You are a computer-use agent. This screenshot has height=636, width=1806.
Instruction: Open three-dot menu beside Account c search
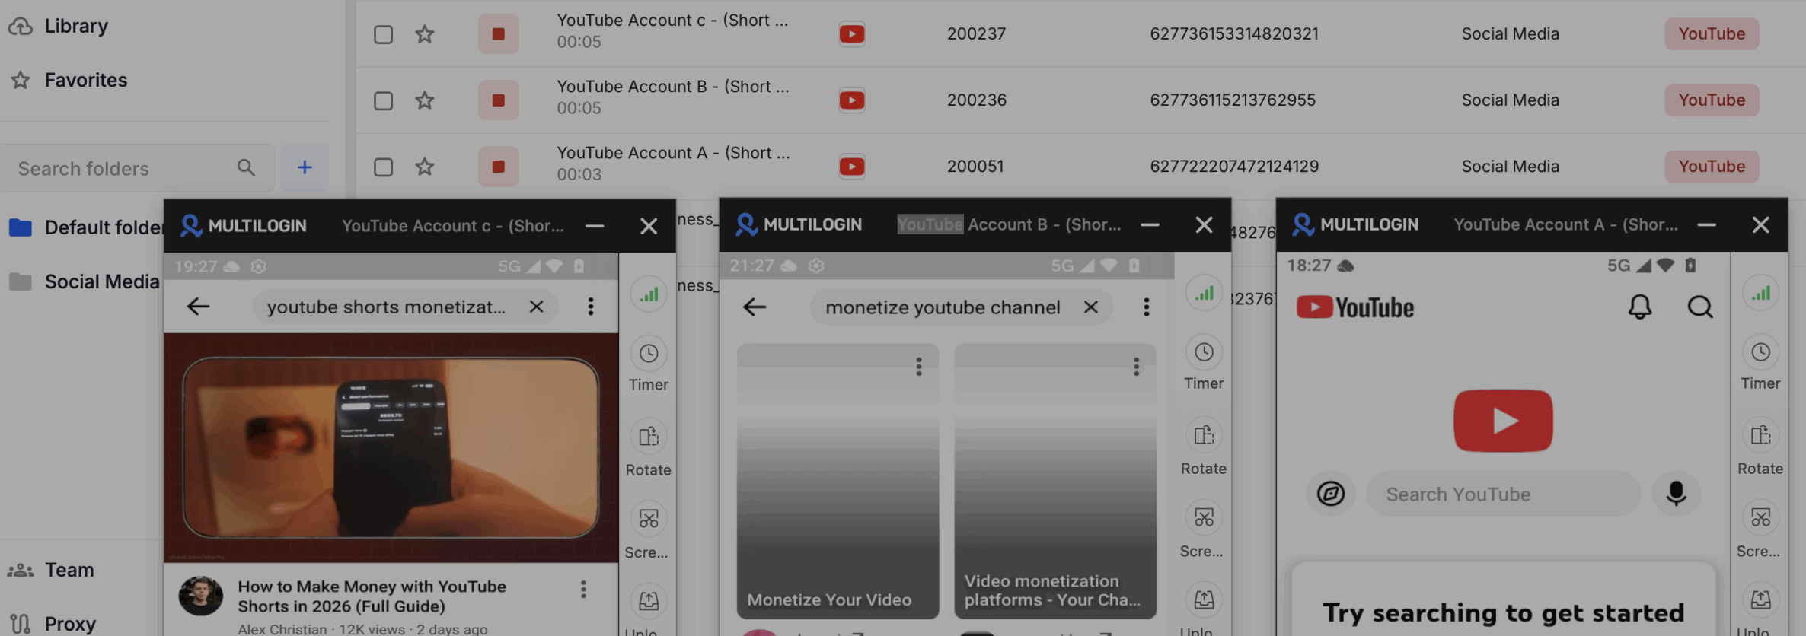click(591, 307)
